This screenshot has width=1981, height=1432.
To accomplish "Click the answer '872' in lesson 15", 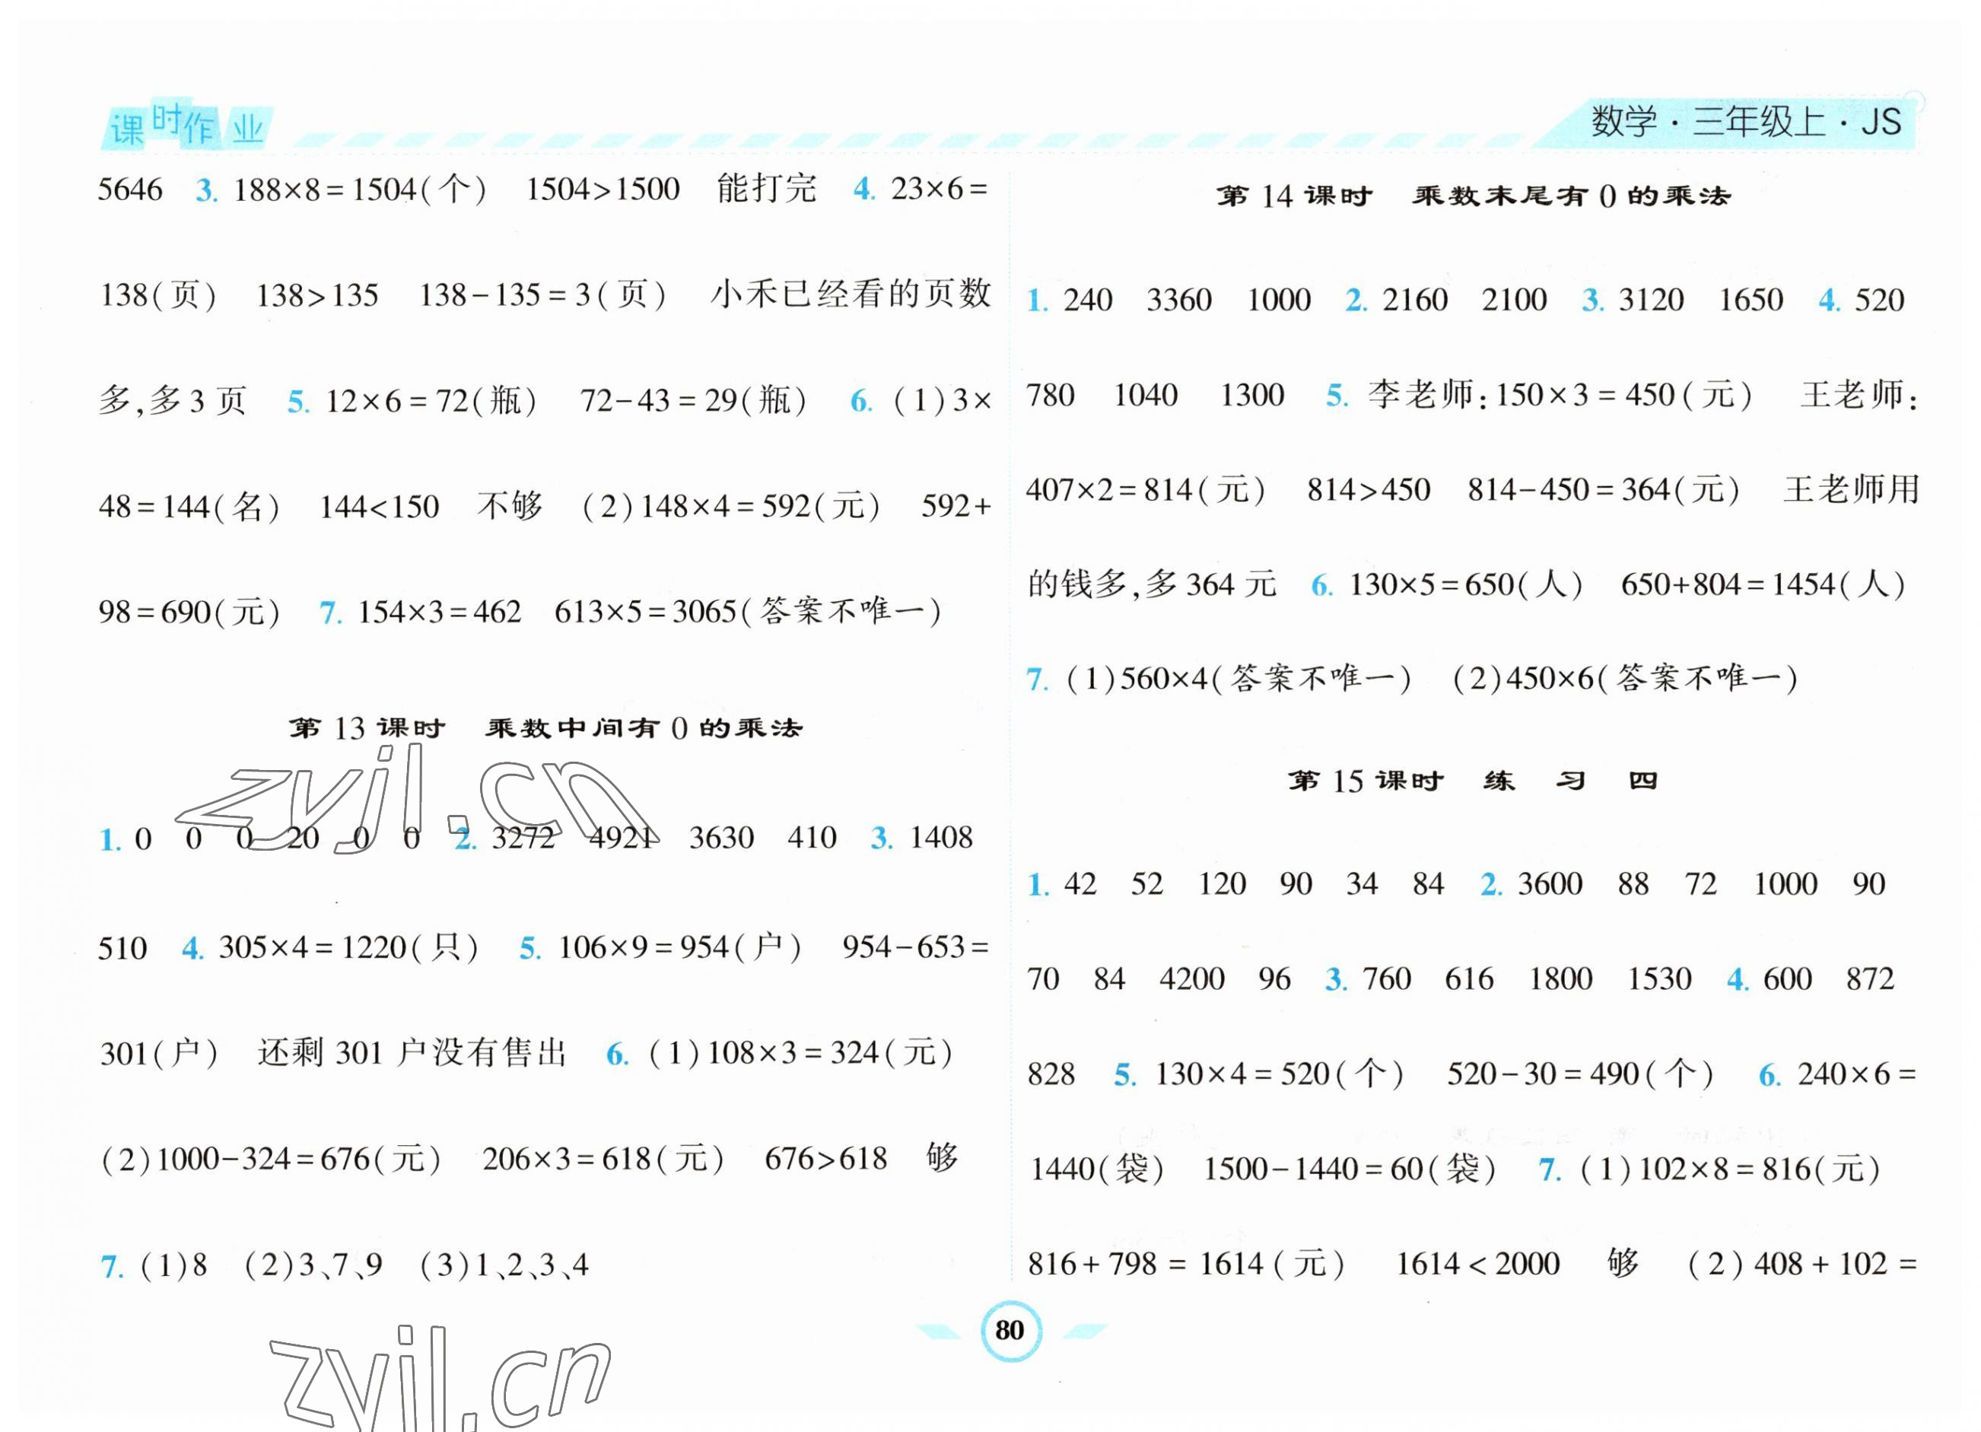I will (x=1870, y=979).
